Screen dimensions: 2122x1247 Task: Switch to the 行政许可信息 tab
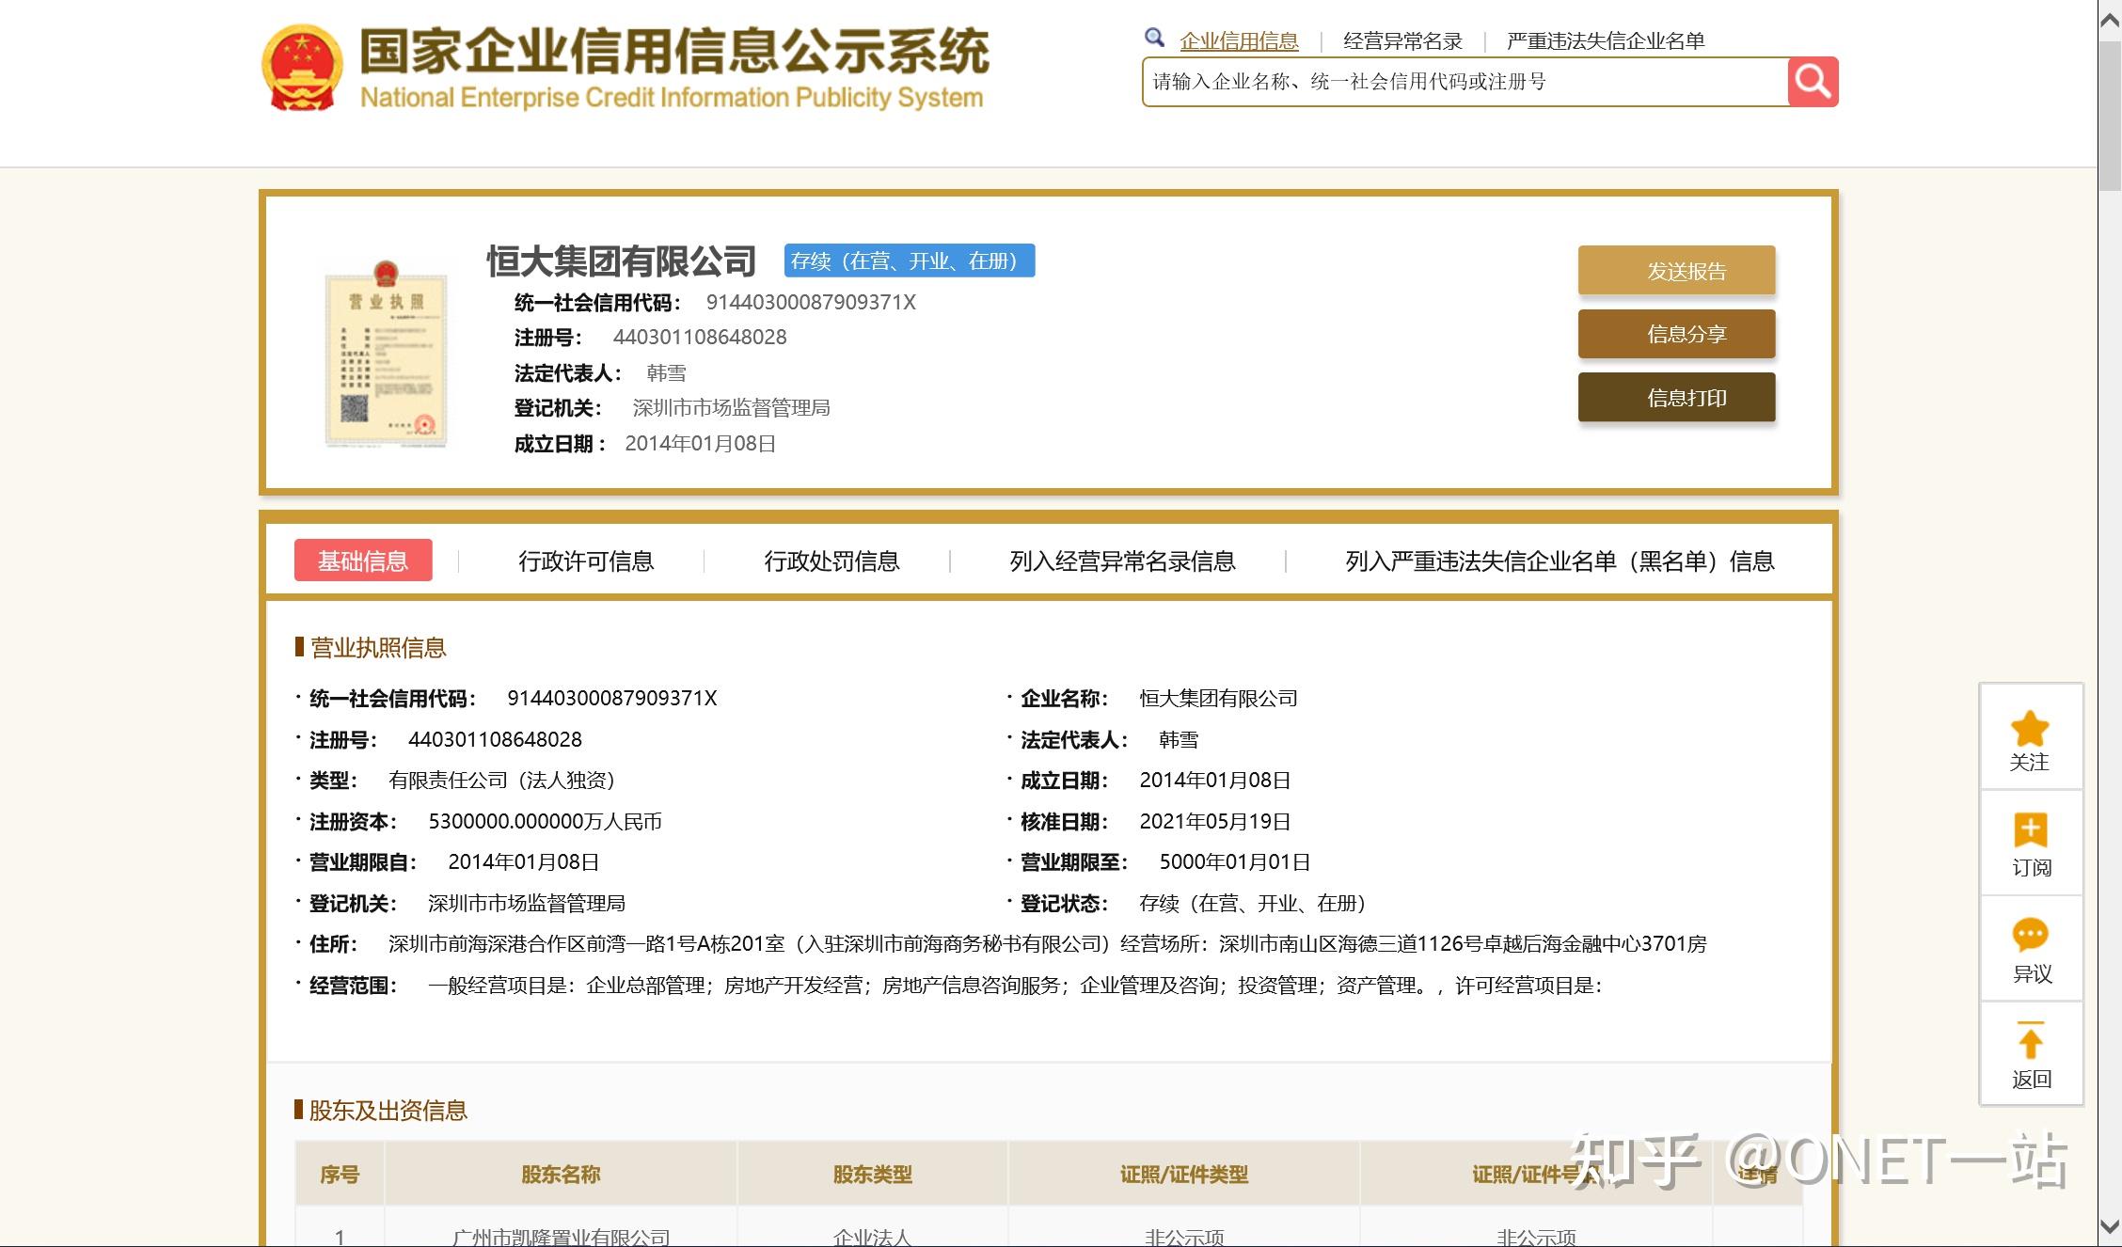[586, 561]
